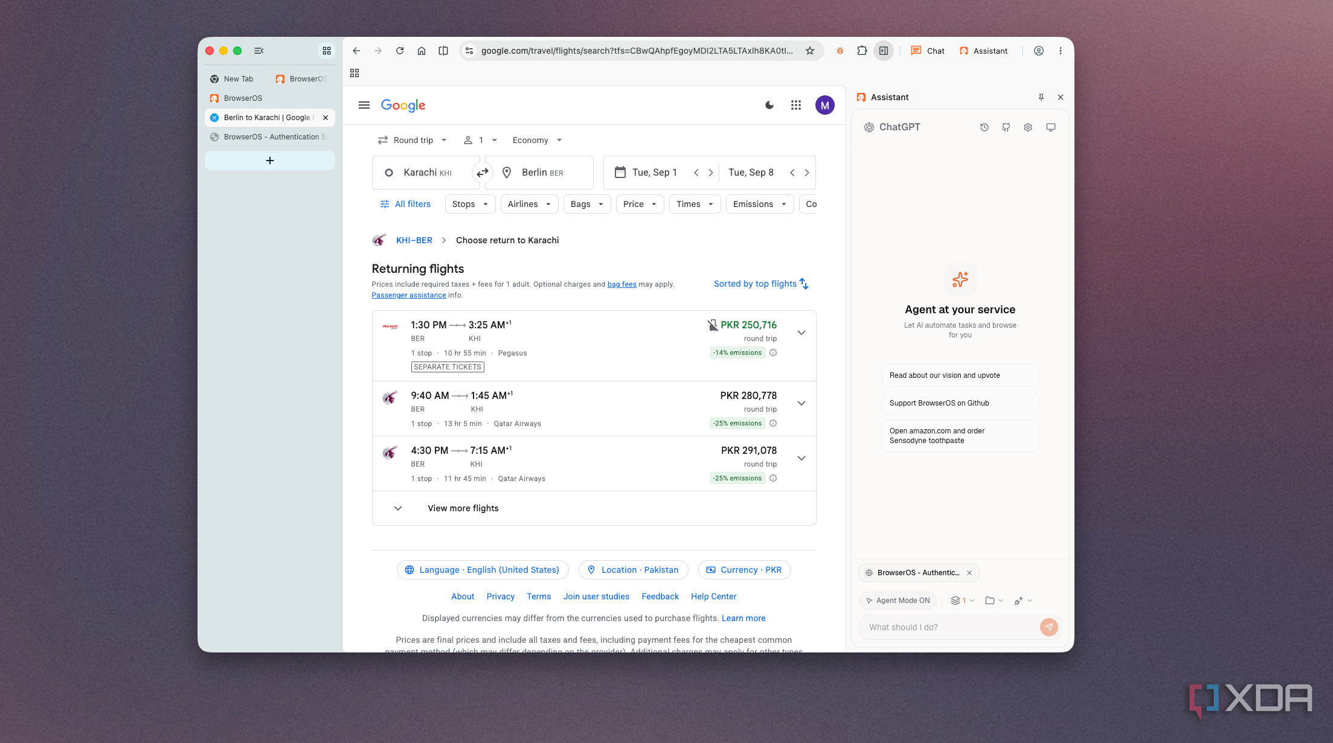This screenshot has width=1333, height=743.
Task: Open the Google account avatar M
Action: coord(825,105)
